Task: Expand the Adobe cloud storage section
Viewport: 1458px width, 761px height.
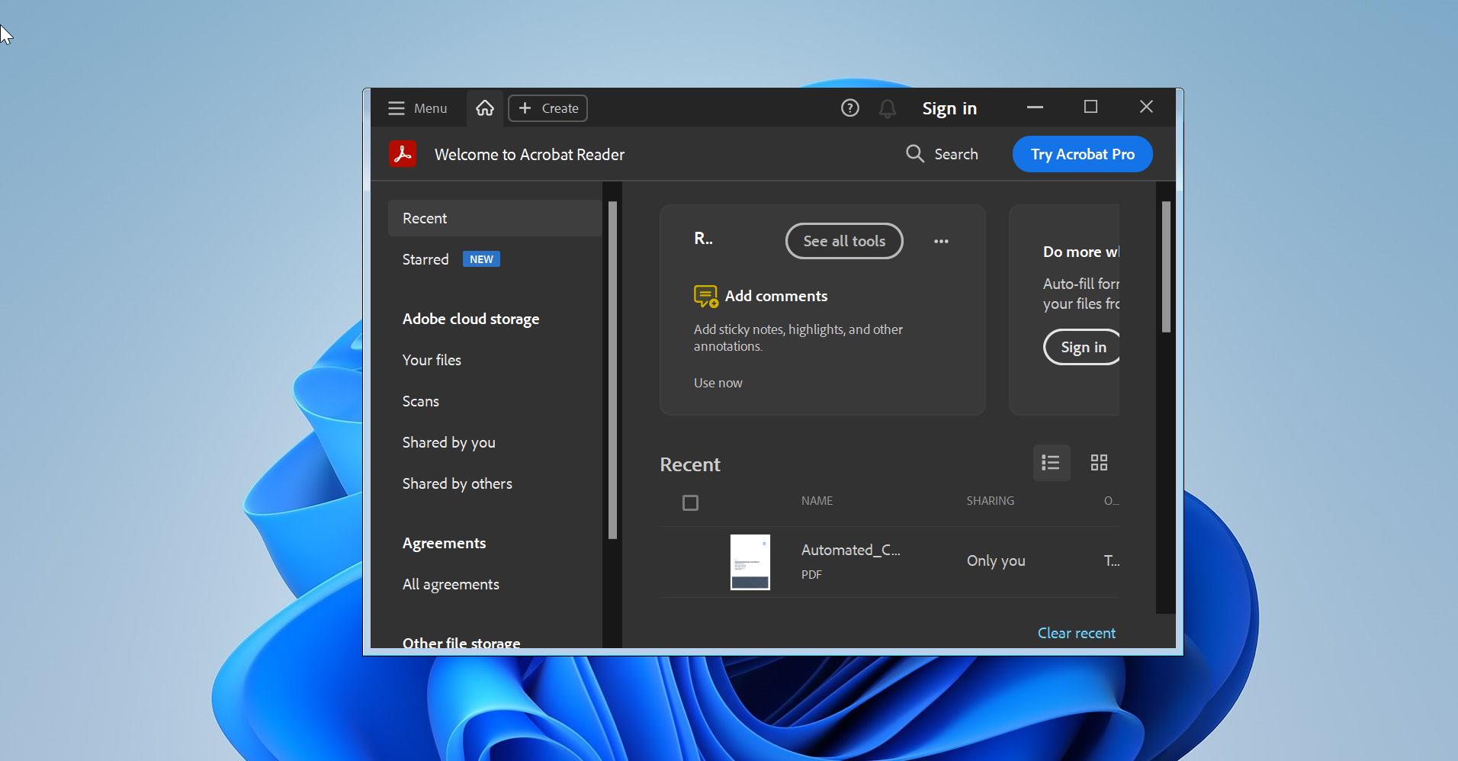Action: click(x=470, y=319)
